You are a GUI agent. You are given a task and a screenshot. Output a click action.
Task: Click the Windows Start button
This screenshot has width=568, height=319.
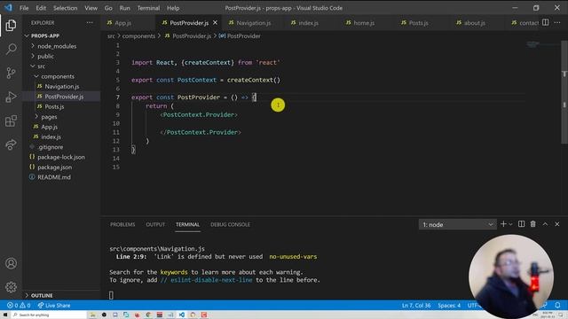click(5, 315)
